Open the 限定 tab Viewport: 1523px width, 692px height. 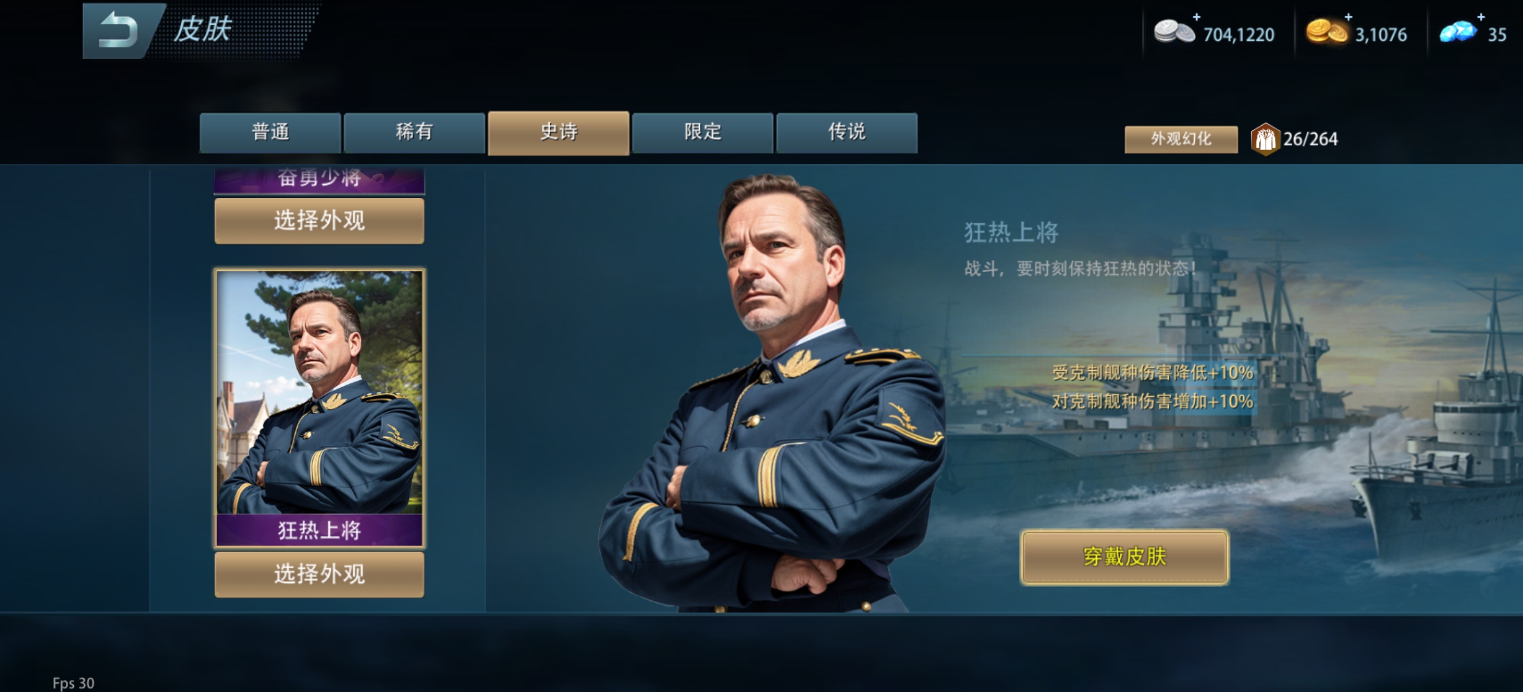(x=703, y=133)
